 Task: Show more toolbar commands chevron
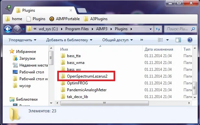141,40
